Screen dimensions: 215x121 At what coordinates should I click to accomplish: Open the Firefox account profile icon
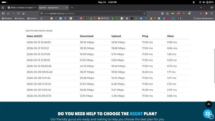pos(162,13)
